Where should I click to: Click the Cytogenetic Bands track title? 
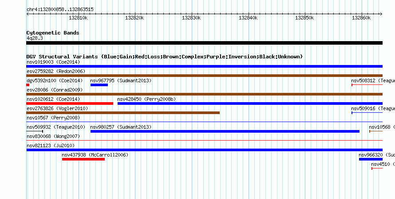click(53, 33)
